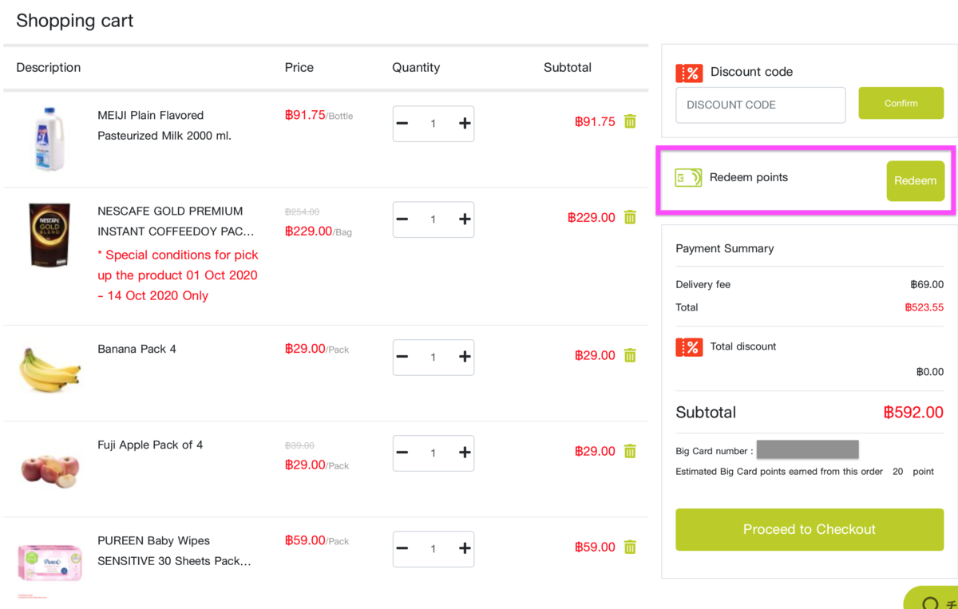Increase NESCAFE GOLD quantity with plus
The height and width of the screenshot is (609, 958).
[465, 219]
